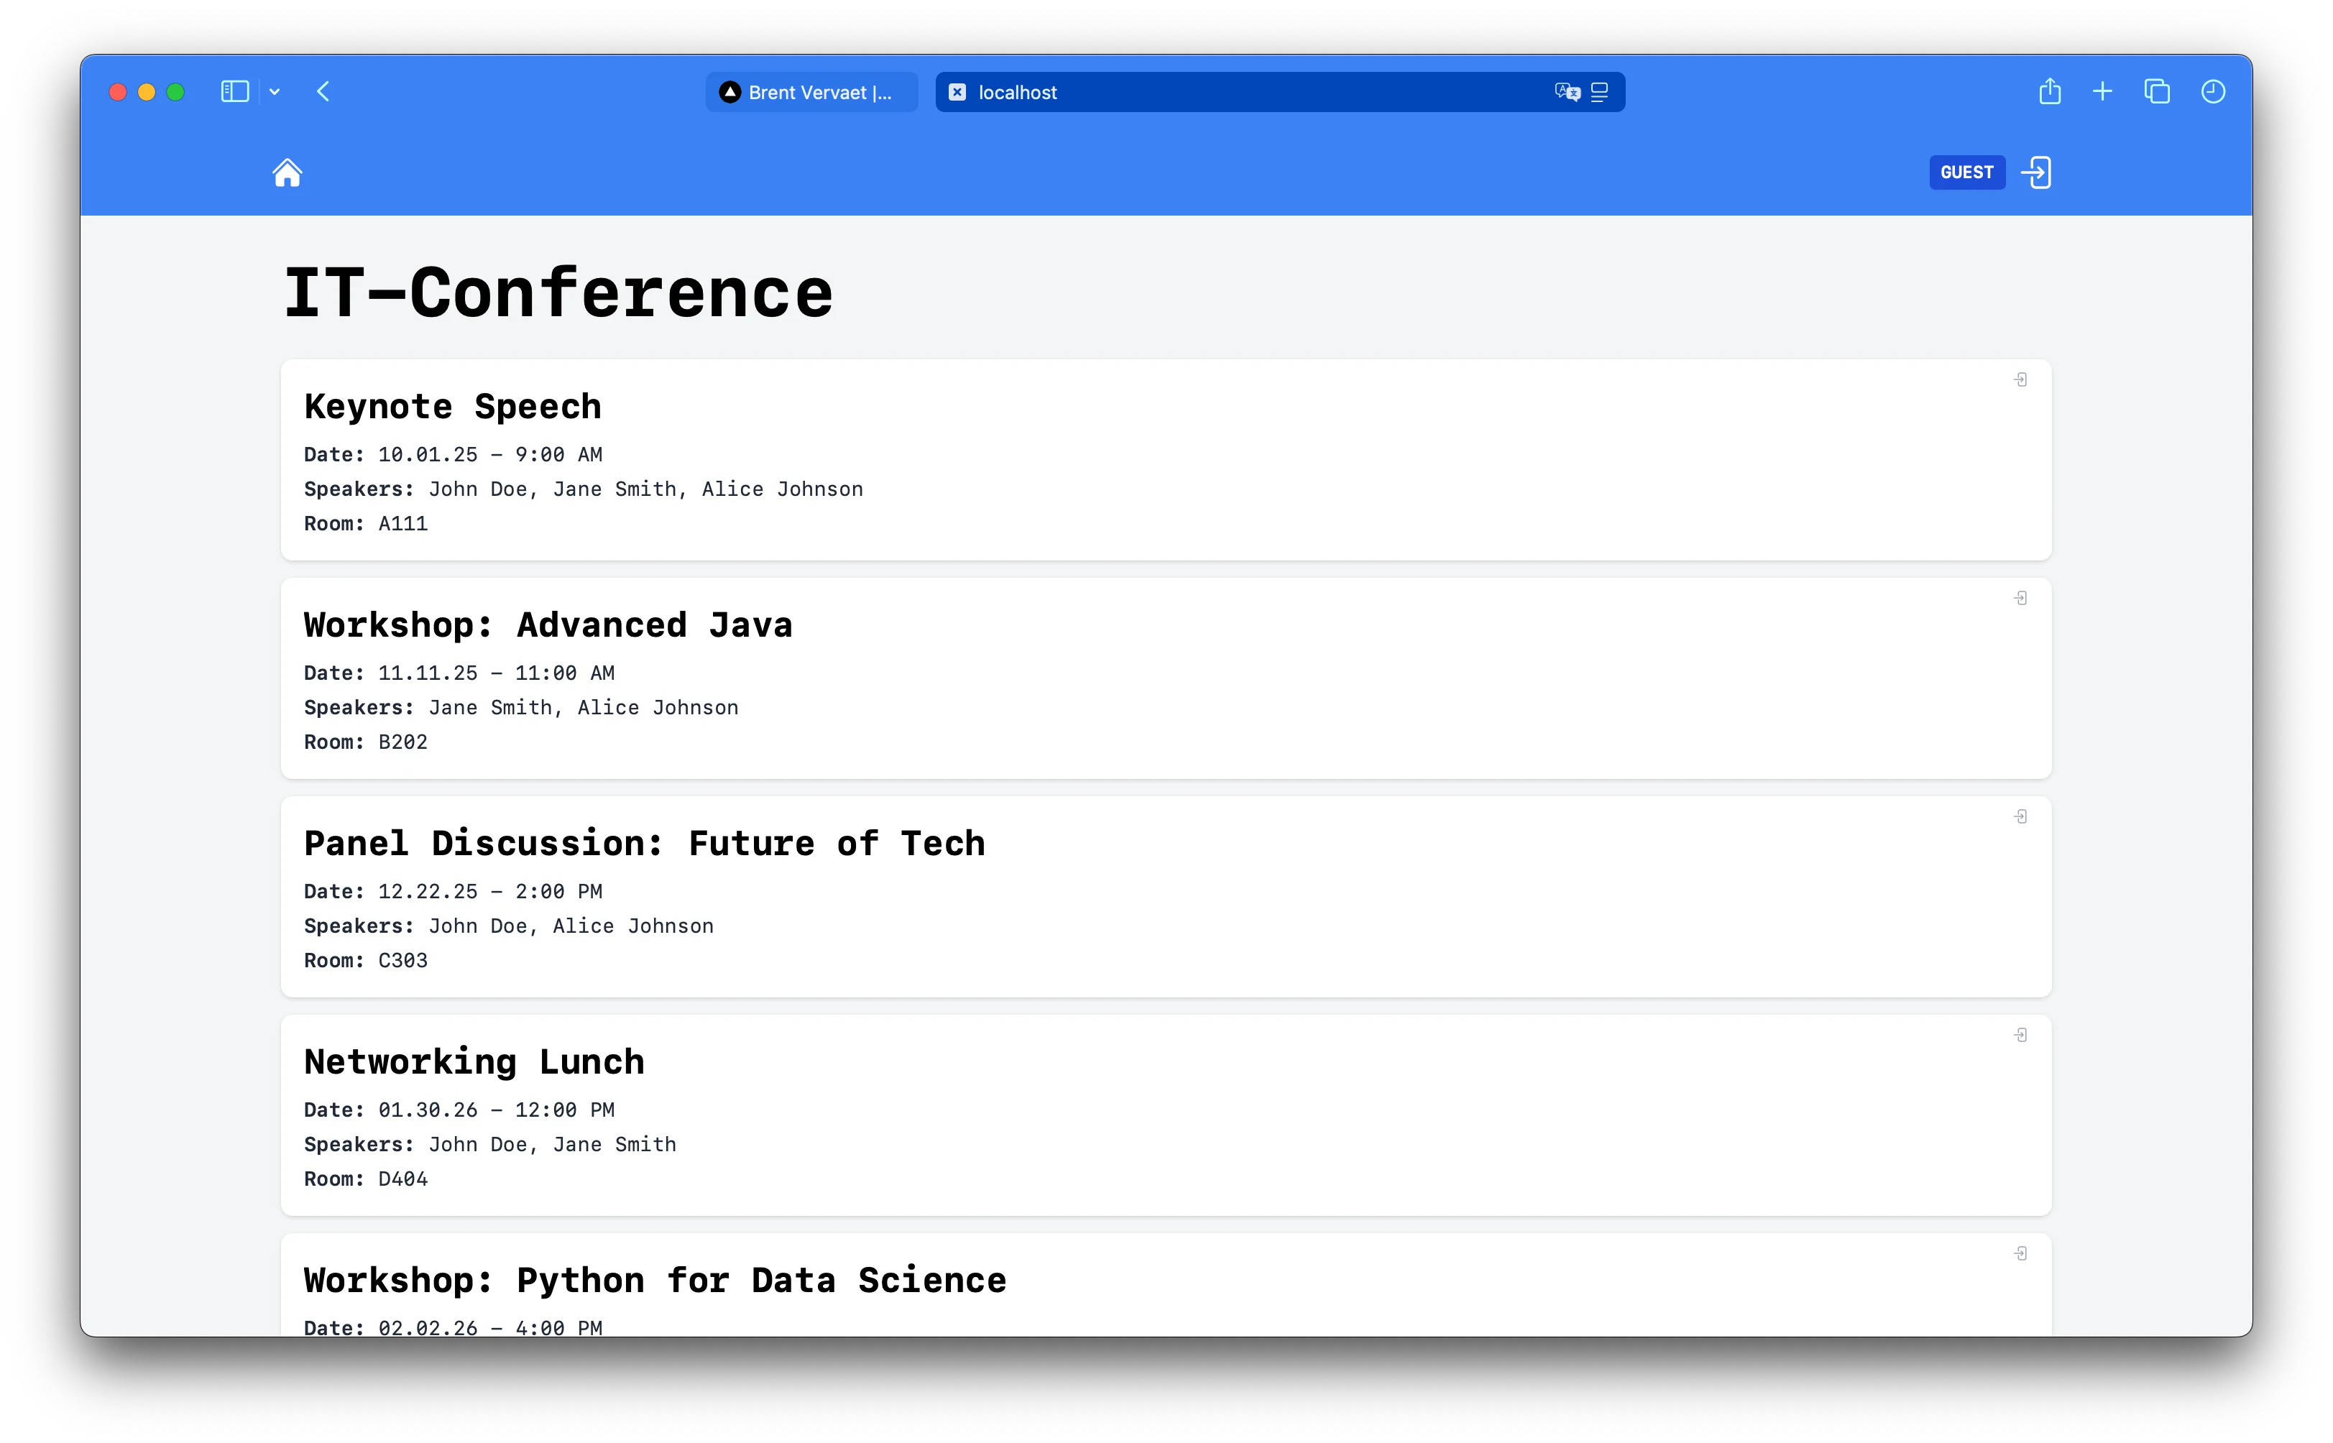Image resolution: width=2333 pixels, height=1443 pixels.
Task: Toggle the browser sidebar
Action: pos(235,91)
